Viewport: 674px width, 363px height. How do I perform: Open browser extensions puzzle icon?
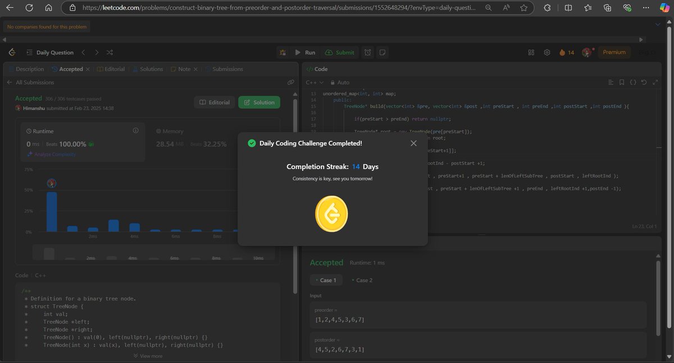548,8
